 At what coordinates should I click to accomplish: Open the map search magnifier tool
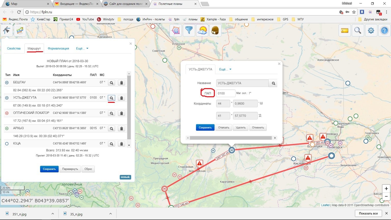click(358, 31)
